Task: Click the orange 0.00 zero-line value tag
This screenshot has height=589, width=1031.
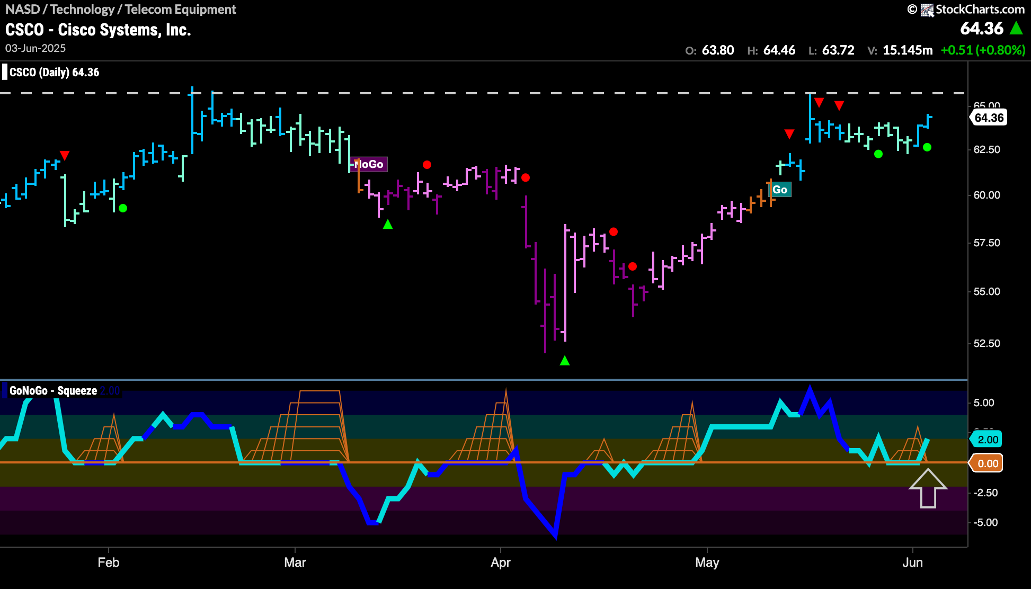Action: tap(987, 463)
